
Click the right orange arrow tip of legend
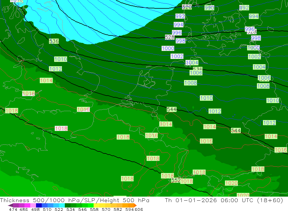coord(135,205)
